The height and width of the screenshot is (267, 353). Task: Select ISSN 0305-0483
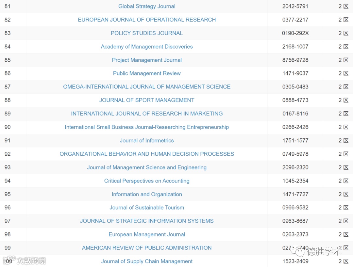[295, 87]
